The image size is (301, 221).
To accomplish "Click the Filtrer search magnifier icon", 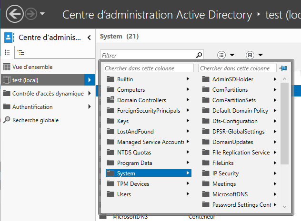I will (x=199, y=55).
